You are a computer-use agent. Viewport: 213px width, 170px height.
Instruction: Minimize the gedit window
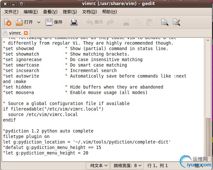coord(13,4)
